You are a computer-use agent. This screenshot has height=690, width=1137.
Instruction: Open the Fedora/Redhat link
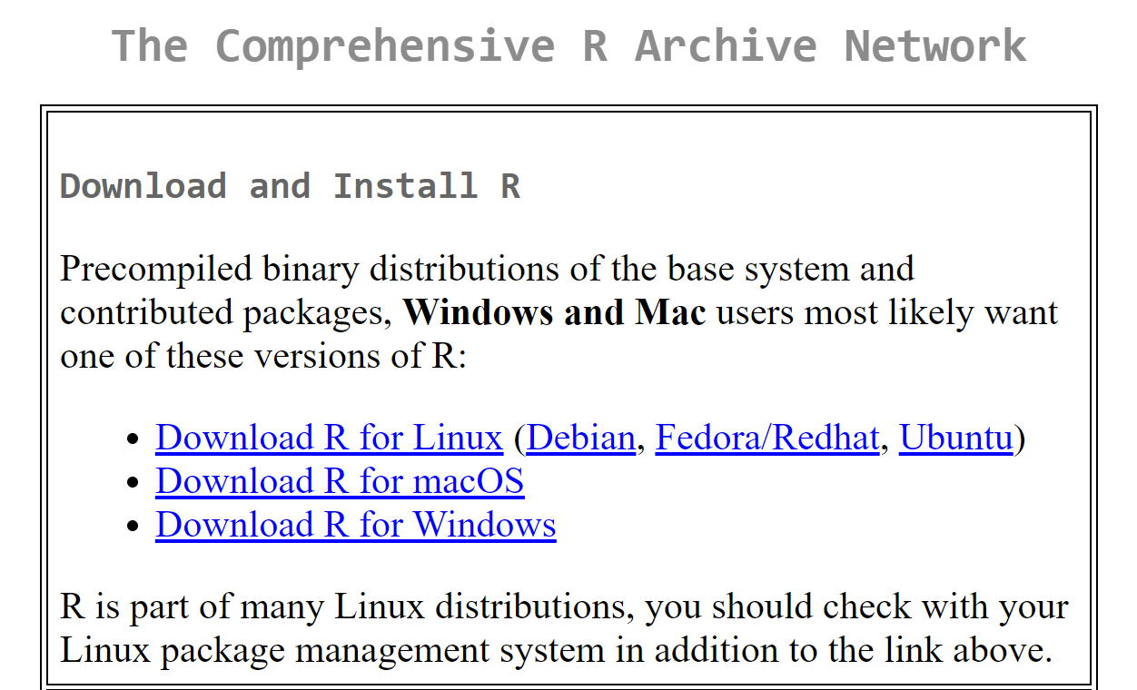tap(767, 438)
